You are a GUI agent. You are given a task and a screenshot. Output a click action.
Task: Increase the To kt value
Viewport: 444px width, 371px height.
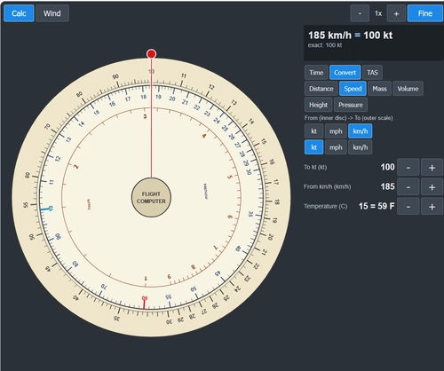tap(432, 168)
